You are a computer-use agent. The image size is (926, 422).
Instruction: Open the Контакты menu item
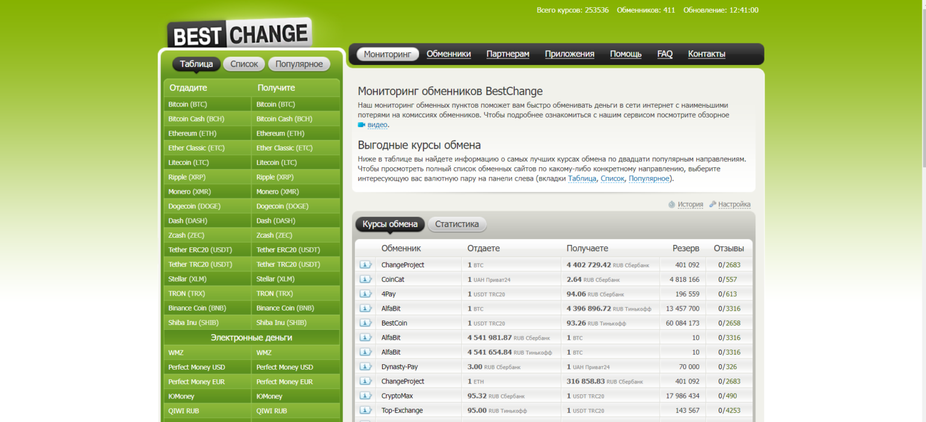(707, 54)
